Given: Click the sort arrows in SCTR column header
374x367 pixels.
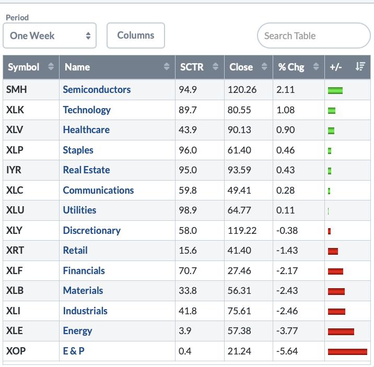Looking at the screenshot, I should (215, 67).
